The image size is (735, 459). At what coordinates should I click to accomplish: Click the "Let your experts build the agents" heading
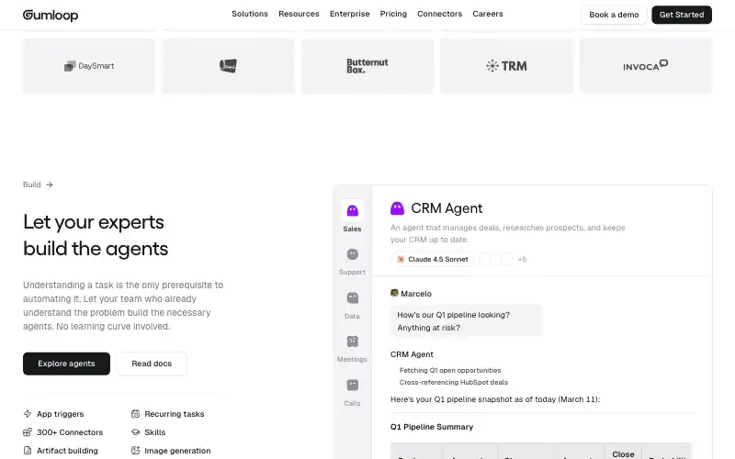coord(96,235)
